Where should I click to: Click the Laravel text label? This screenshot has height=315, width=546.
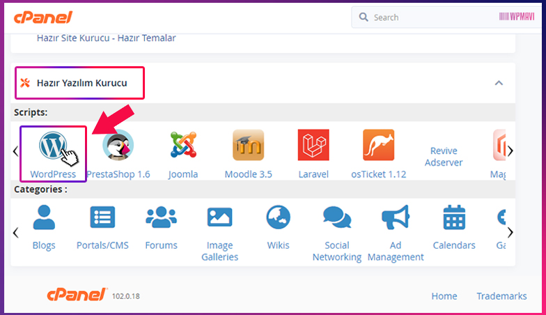313,174
